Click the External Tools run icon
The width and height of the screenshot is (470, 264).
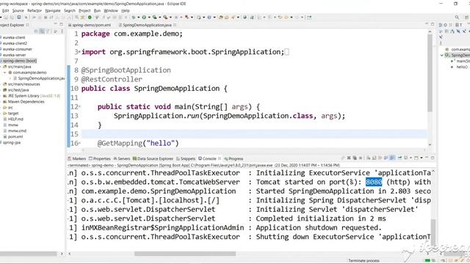click(165, 18)
